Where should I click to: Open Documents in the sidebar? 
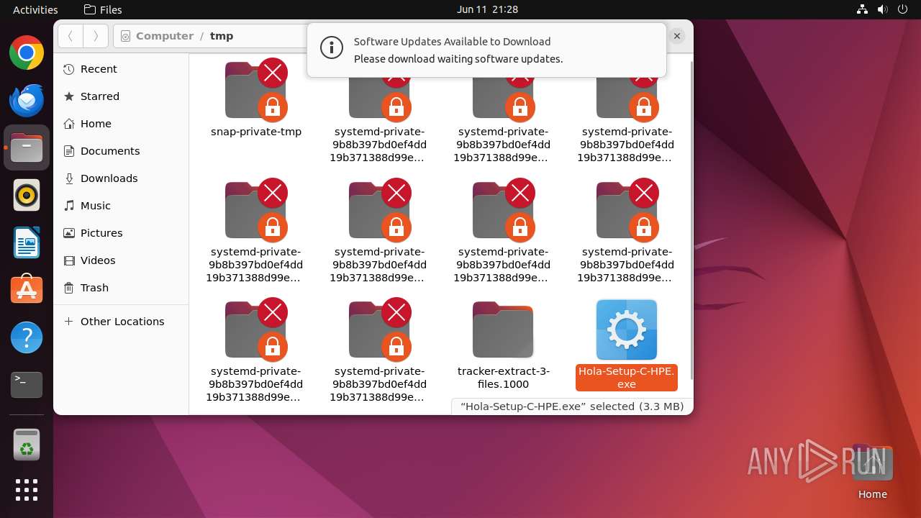point(121,151)
